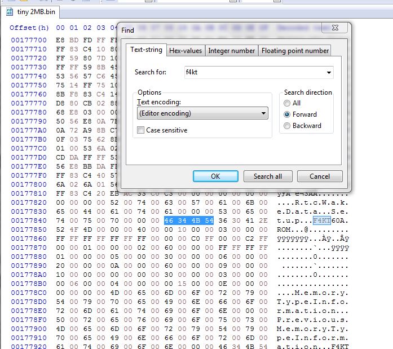Click decoded text M.e.m.o.r.y.T.y.
The image size is (393, 349).
tap(312, 329)
